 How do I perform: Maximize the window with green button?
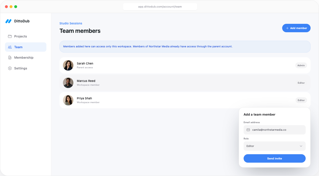click(16, 7)
